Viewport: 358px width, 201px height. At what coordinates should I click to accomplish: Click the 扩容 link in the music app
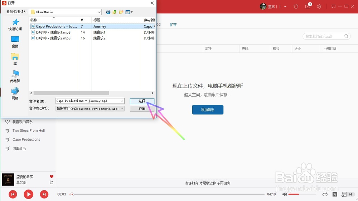coord(173,25)
